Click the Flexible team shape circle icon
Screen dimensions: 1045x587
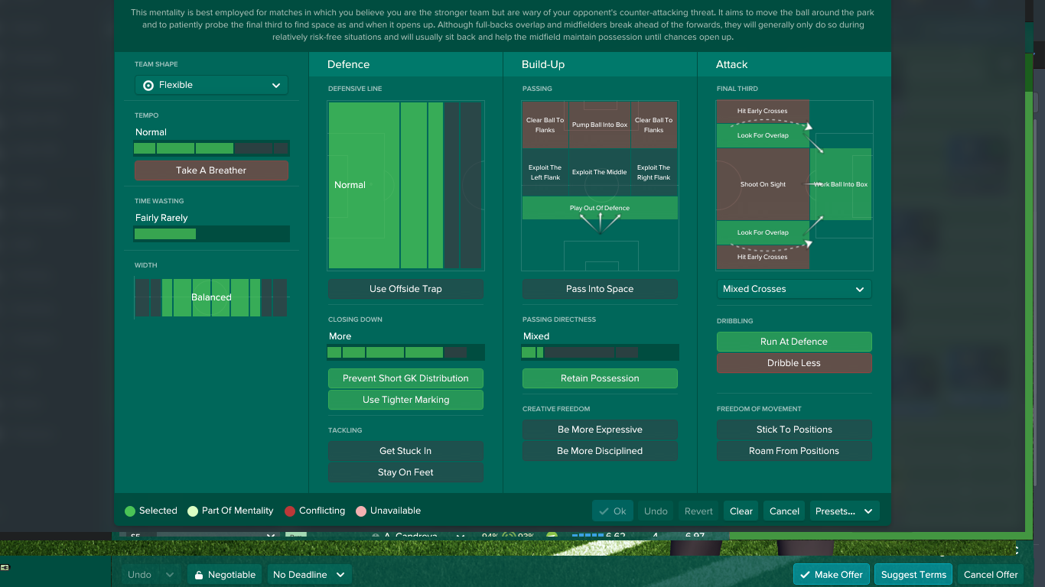148,86
